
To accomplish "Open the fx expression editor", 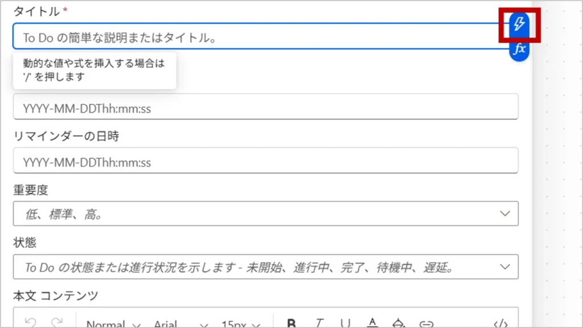I will point(519,49).
